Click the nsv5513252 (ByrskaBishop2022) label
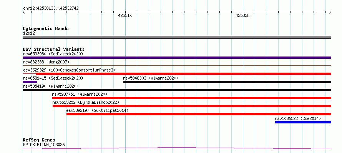Viewport: 342px width, 153px height. pos(86,102)
